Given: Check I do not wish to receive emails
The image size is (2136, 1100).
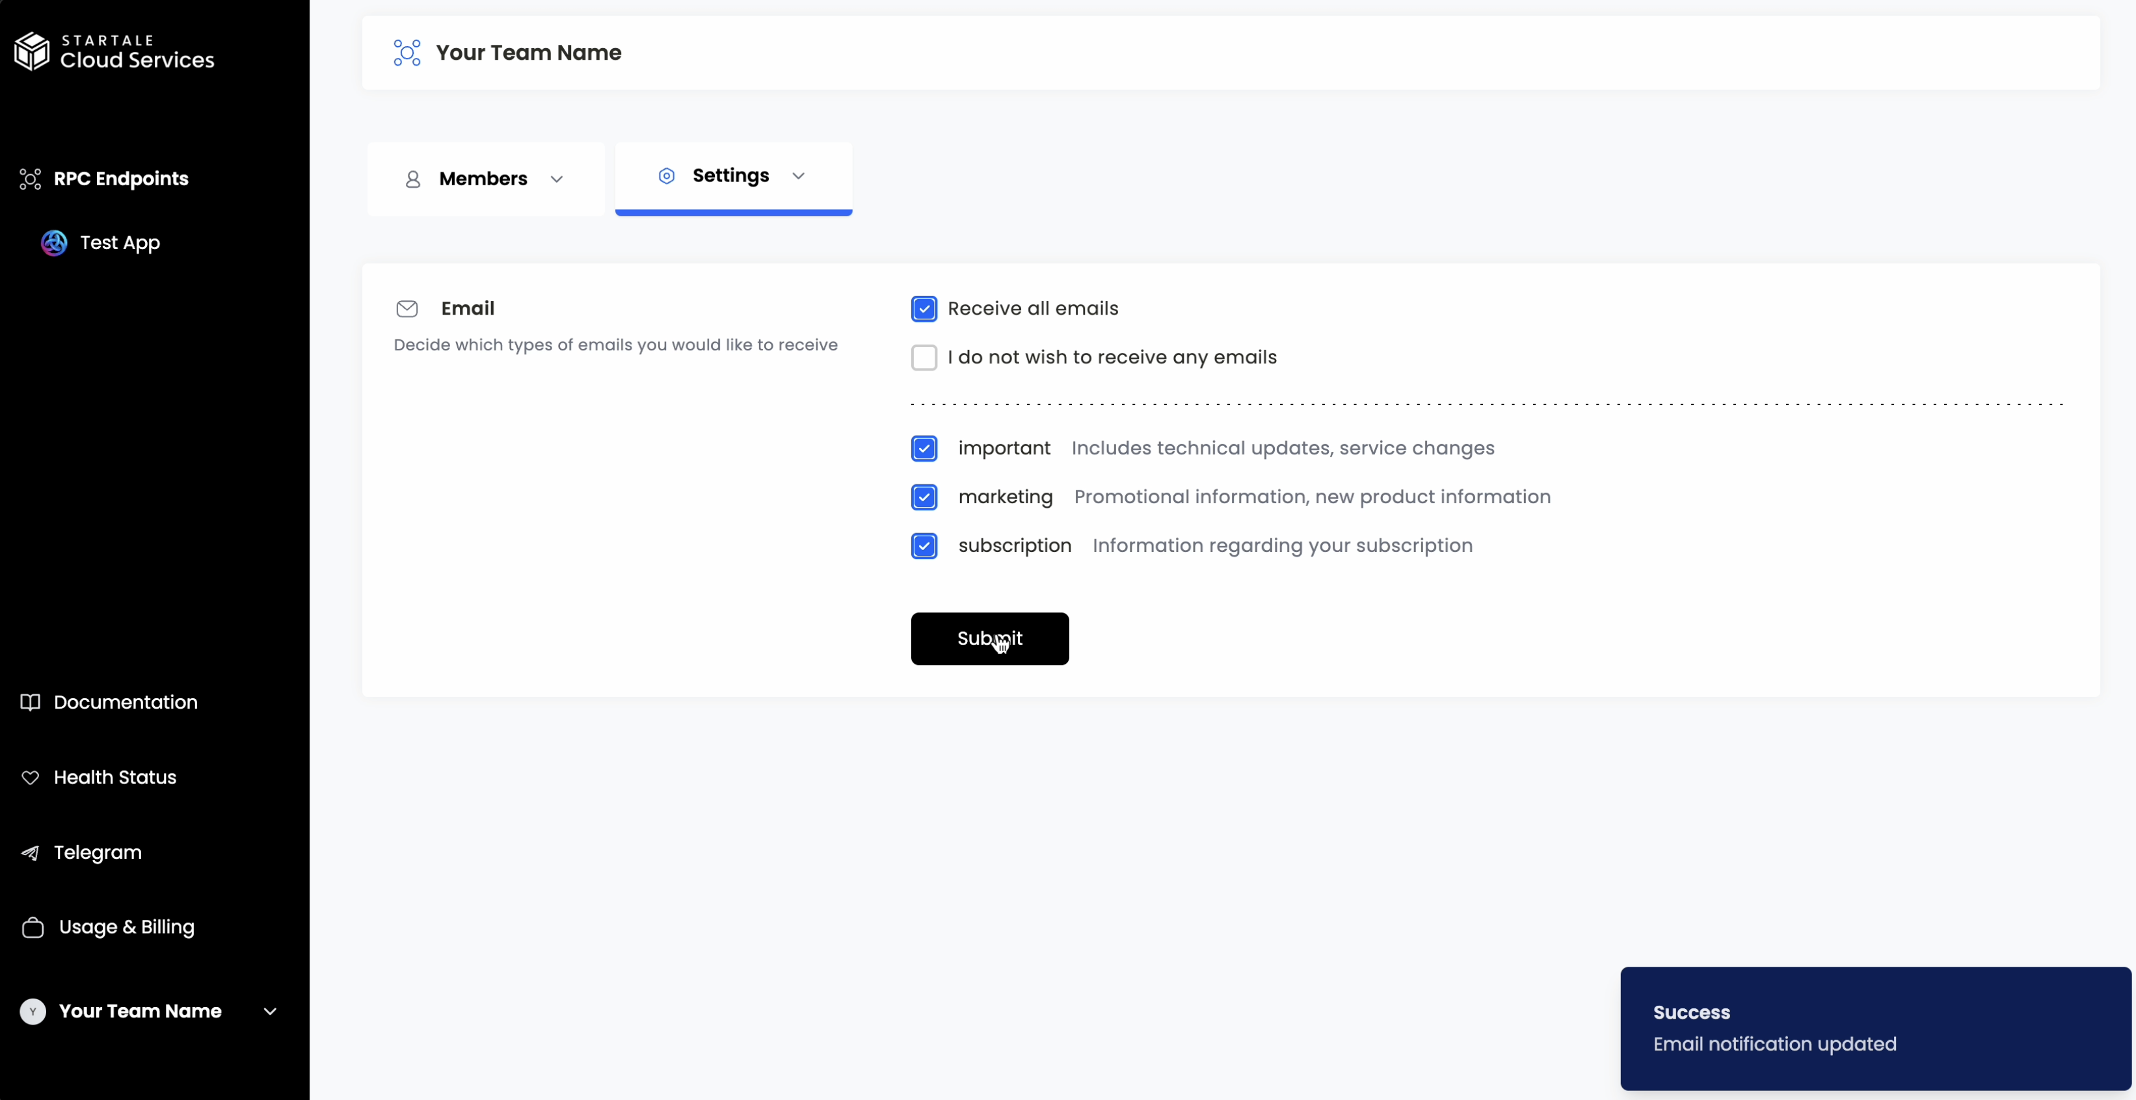Looking at the screenshot, I should (x=924, y=358).
